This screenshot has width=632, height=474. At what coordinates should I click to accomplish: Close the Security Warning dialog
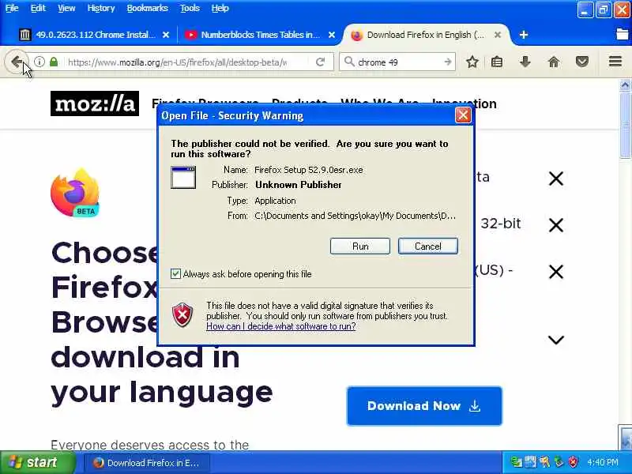pyautogui.click(x=463, y=115)
